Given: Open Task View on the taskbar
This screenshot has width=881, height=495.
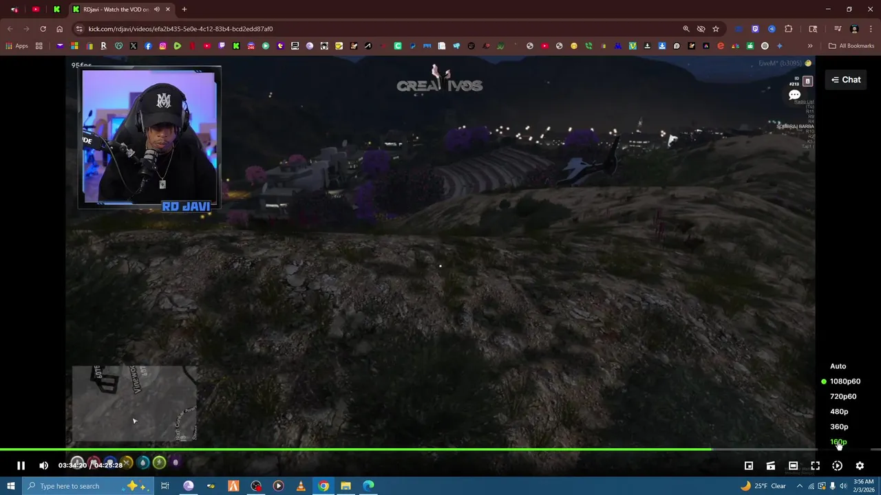Looking at the screenshot, I should click(x=165, y=486).
